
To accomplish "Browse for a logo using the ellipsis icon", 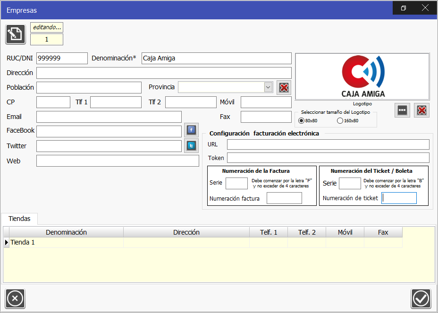I will point(402,110).
